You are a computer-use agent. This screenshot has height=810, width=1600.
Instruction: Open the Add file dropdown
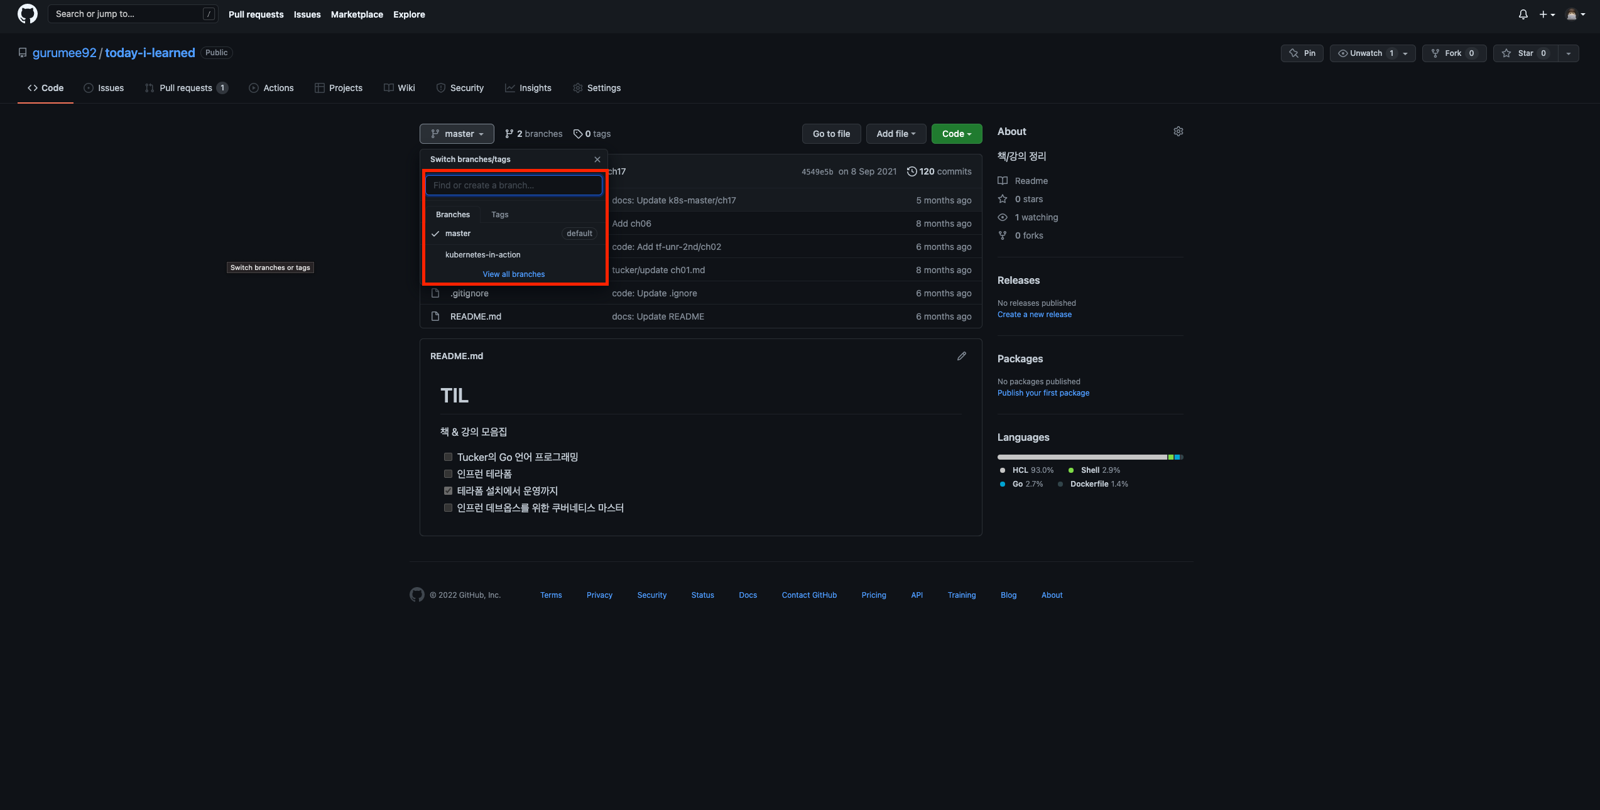[896, 134]
